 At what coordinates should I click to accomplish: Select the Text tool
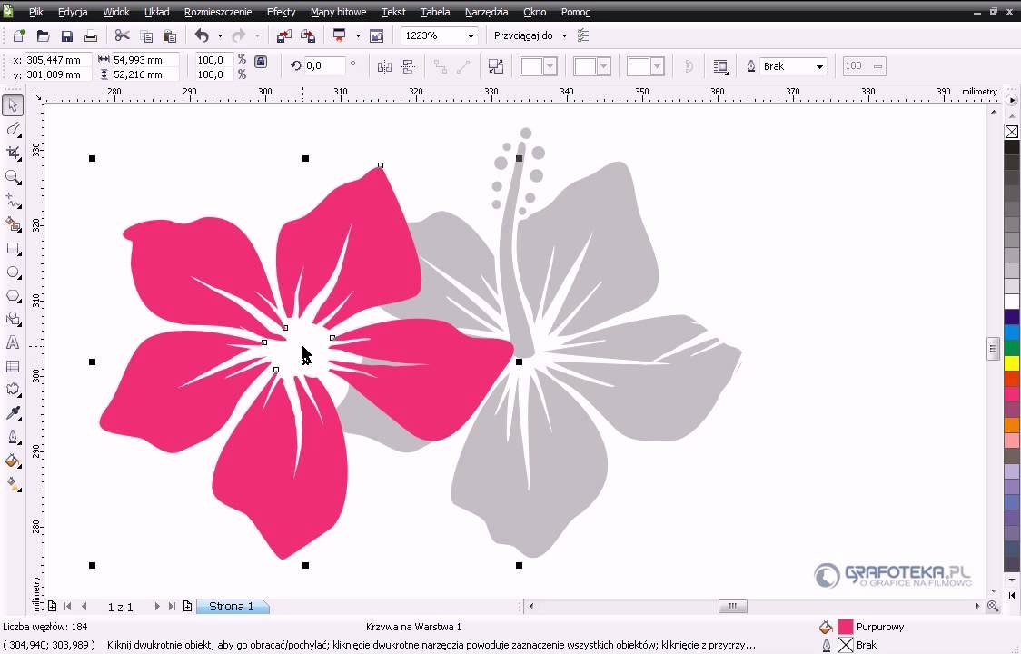point(13,342)
